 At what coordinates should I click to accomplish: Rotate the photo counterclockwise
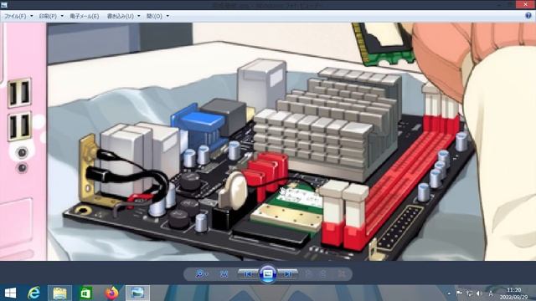[x=309, y=274]
